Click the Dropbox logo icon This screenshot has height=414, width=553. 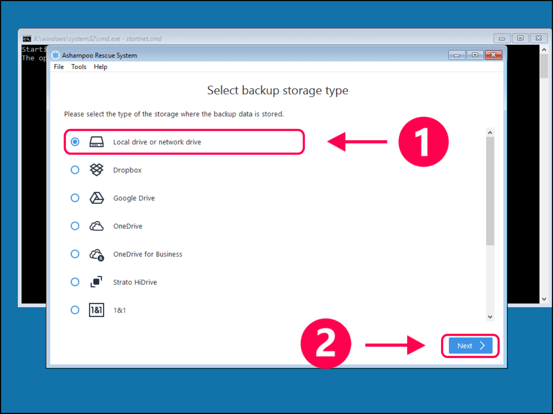pyautogui.click(x=96, y=170)
